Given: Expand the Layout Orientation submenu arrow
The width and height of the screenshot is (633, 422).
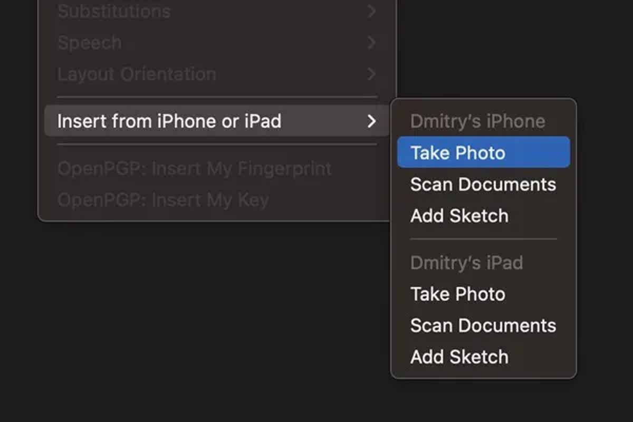Looking at the screenshot, I should [372, 74].
